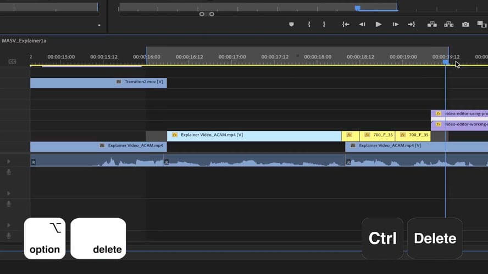Image resolution: width=488 pixels, height=274 pixels.
Task: Expand the second audio track triangle
Action: point(9,193)
